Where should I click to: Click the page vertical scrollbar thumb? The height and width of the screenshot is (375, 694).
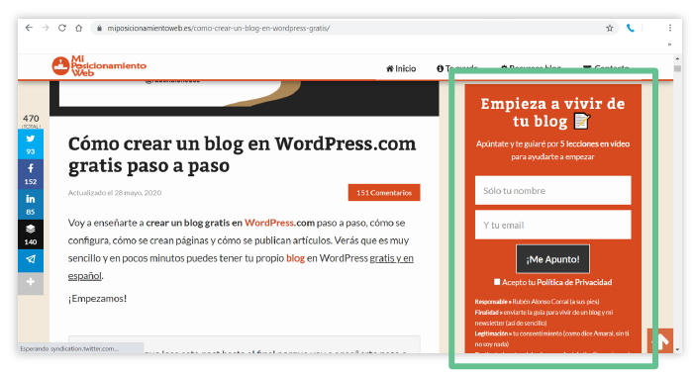click(677, 68)
